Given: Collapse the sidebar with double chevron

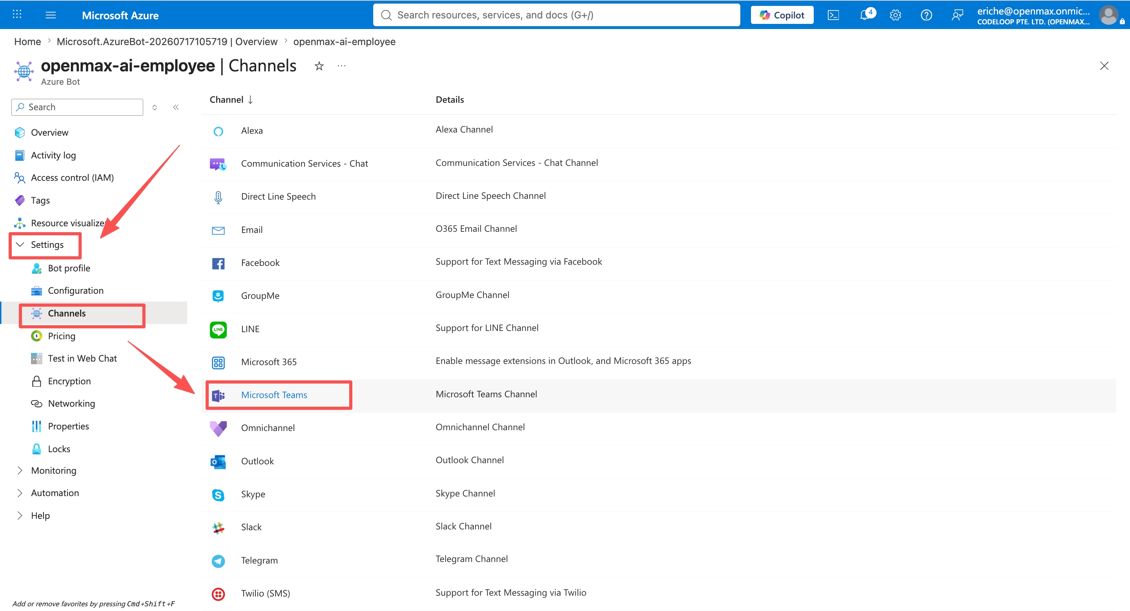Looking at the screenshot, I should [176, 107].
